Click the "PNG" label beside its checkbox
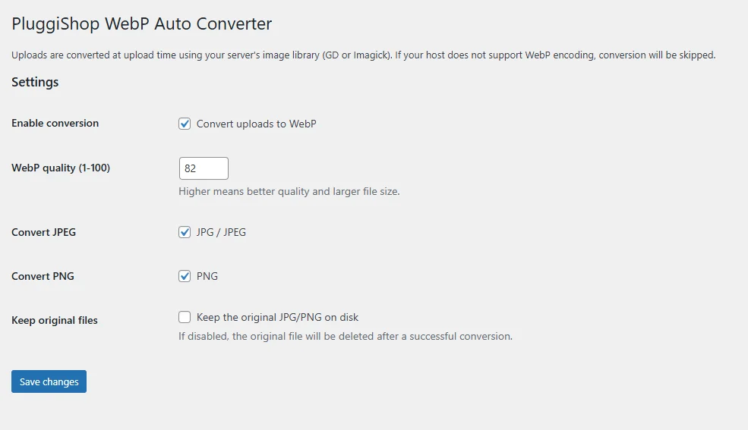 click(x=207, y=276)
